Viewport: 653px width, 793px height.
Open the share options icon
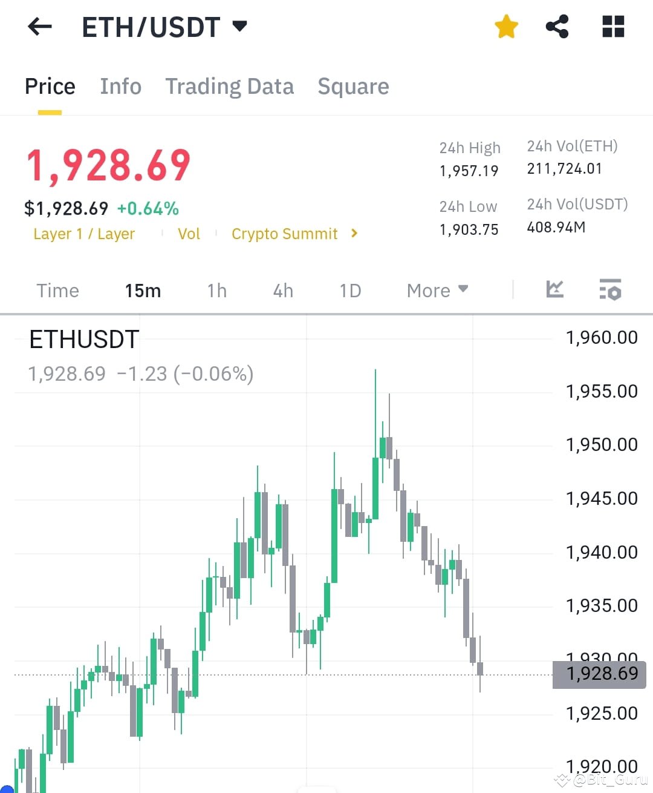(x=557, y=27)
